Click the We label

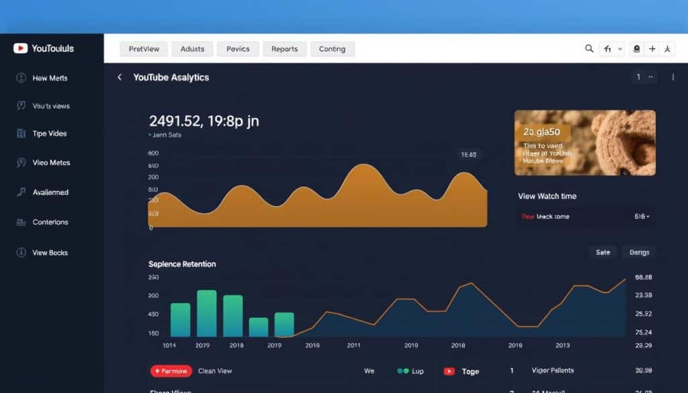(369, 371)
